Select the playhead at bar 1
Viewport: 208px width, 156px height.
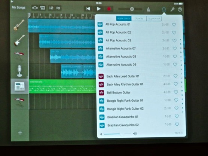(29, 15)
